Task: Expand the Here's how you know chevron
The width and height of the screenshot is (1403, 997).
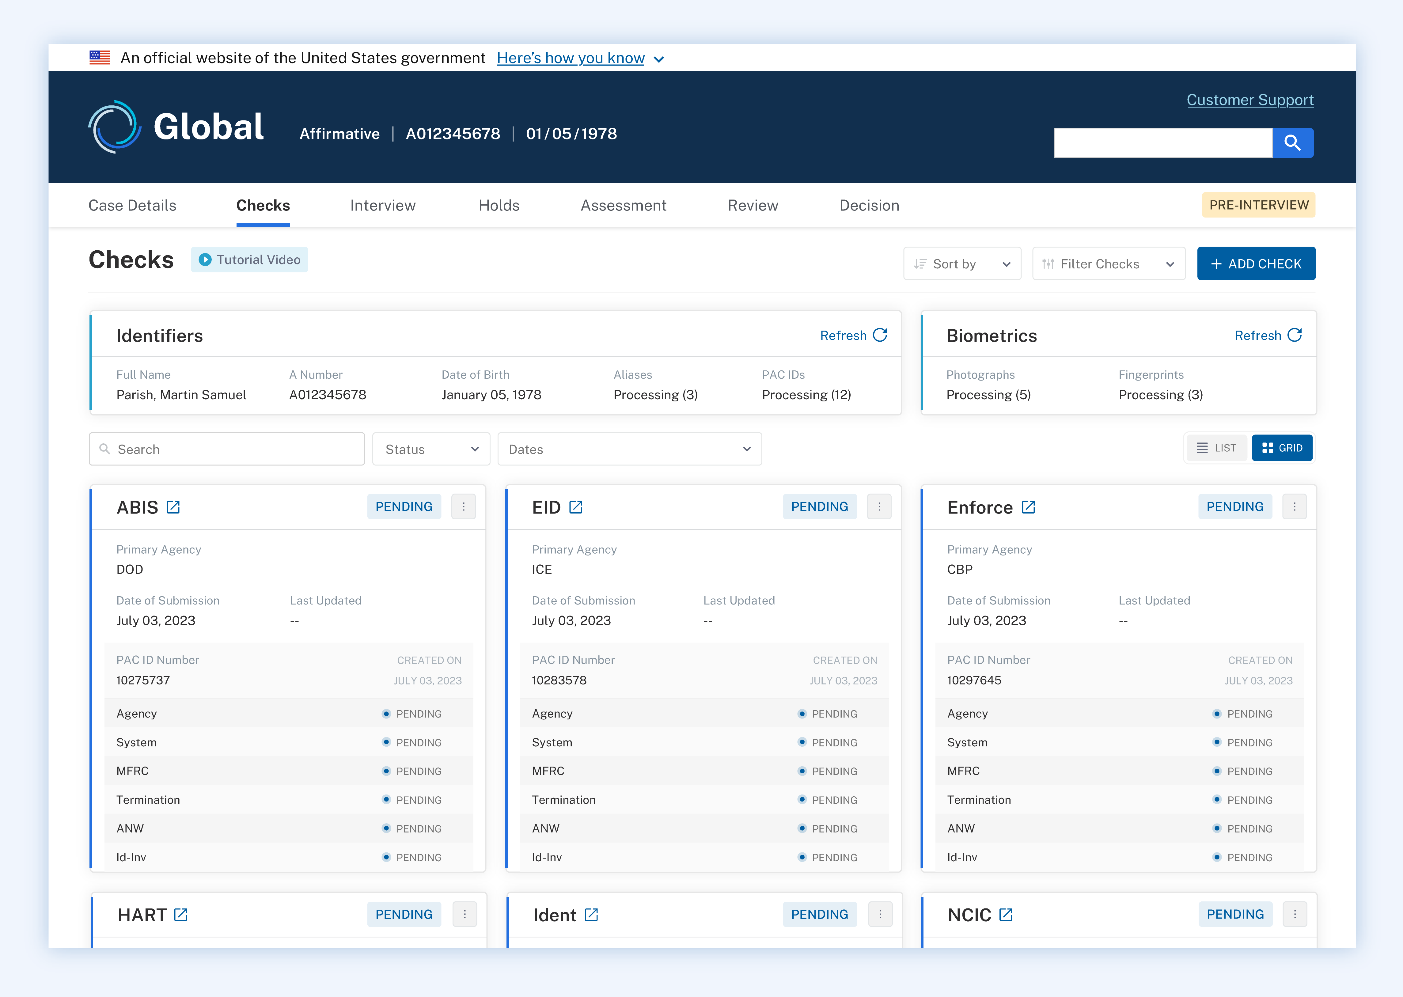Action: [x=659, y=59]
